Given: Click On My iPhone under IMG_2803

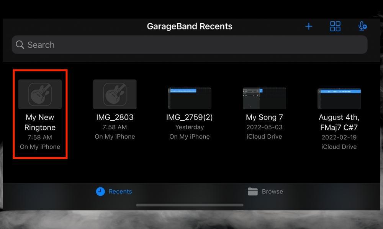Looking at the screenshot, I should point(115,137).
